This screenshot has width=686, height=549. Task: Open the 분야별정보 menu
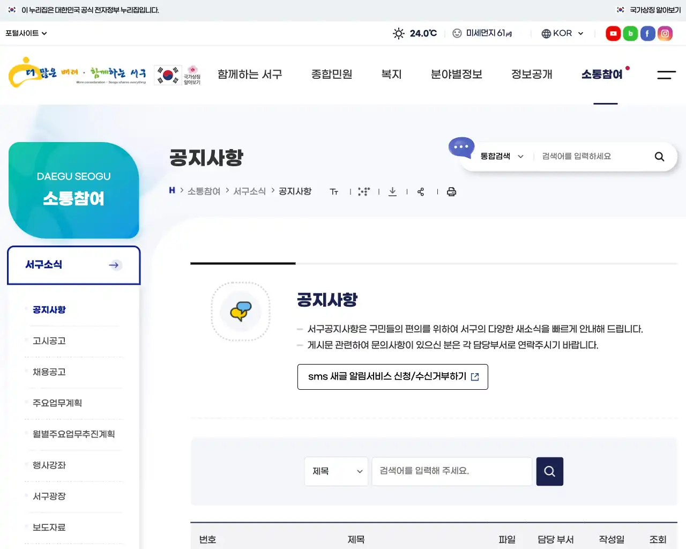pyautogui.click(x=457, y=75)
